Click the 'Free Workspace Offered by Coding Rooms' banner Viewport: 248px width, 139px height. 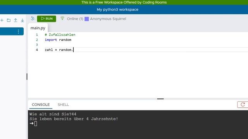[124, 2]
